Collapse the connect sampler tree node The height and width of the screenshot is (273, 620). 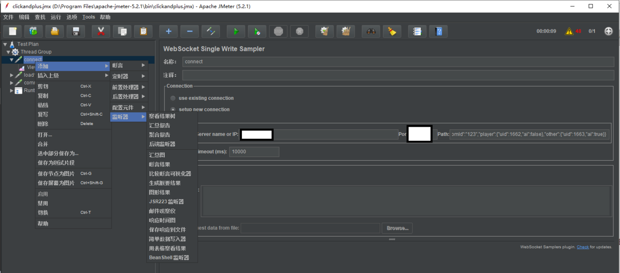coord(12,59)
